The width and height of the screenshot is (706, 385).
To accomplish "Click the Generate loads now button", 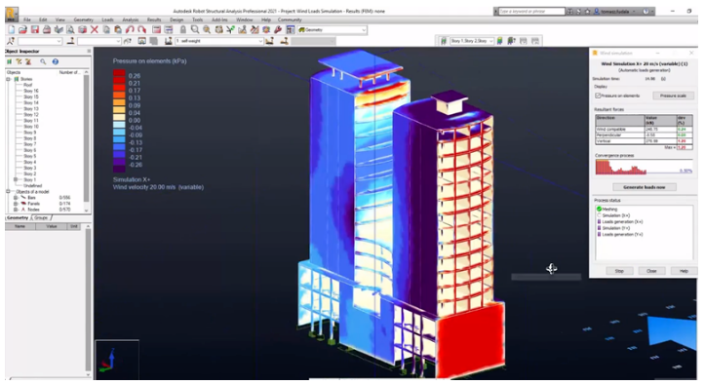I will tap(645, 187).
